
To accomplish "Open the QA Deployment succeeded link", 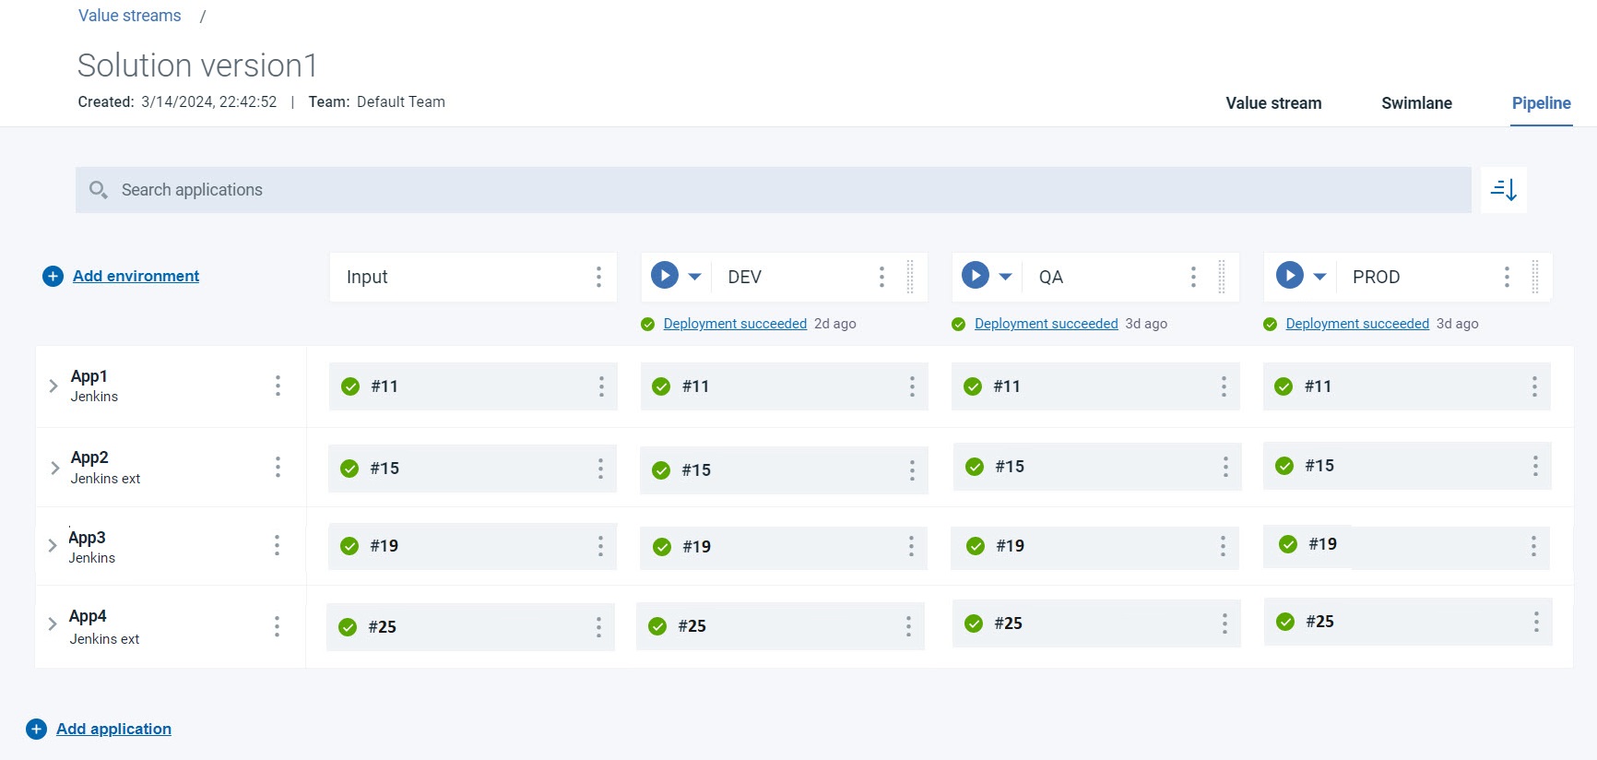I will 1046,324.
